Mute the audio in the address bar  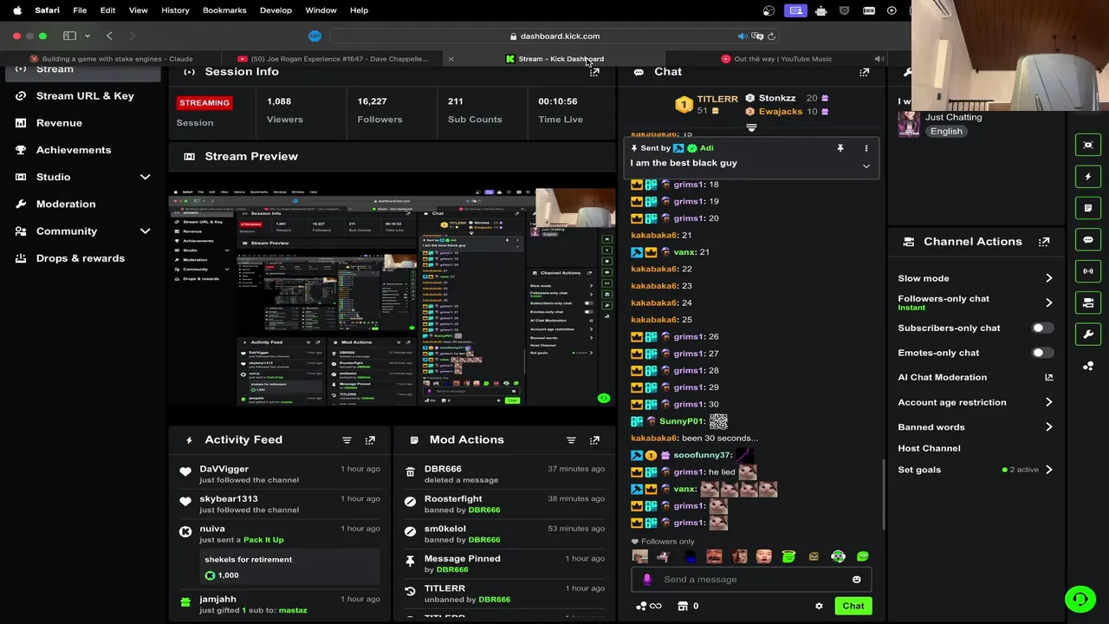[743, 36]
